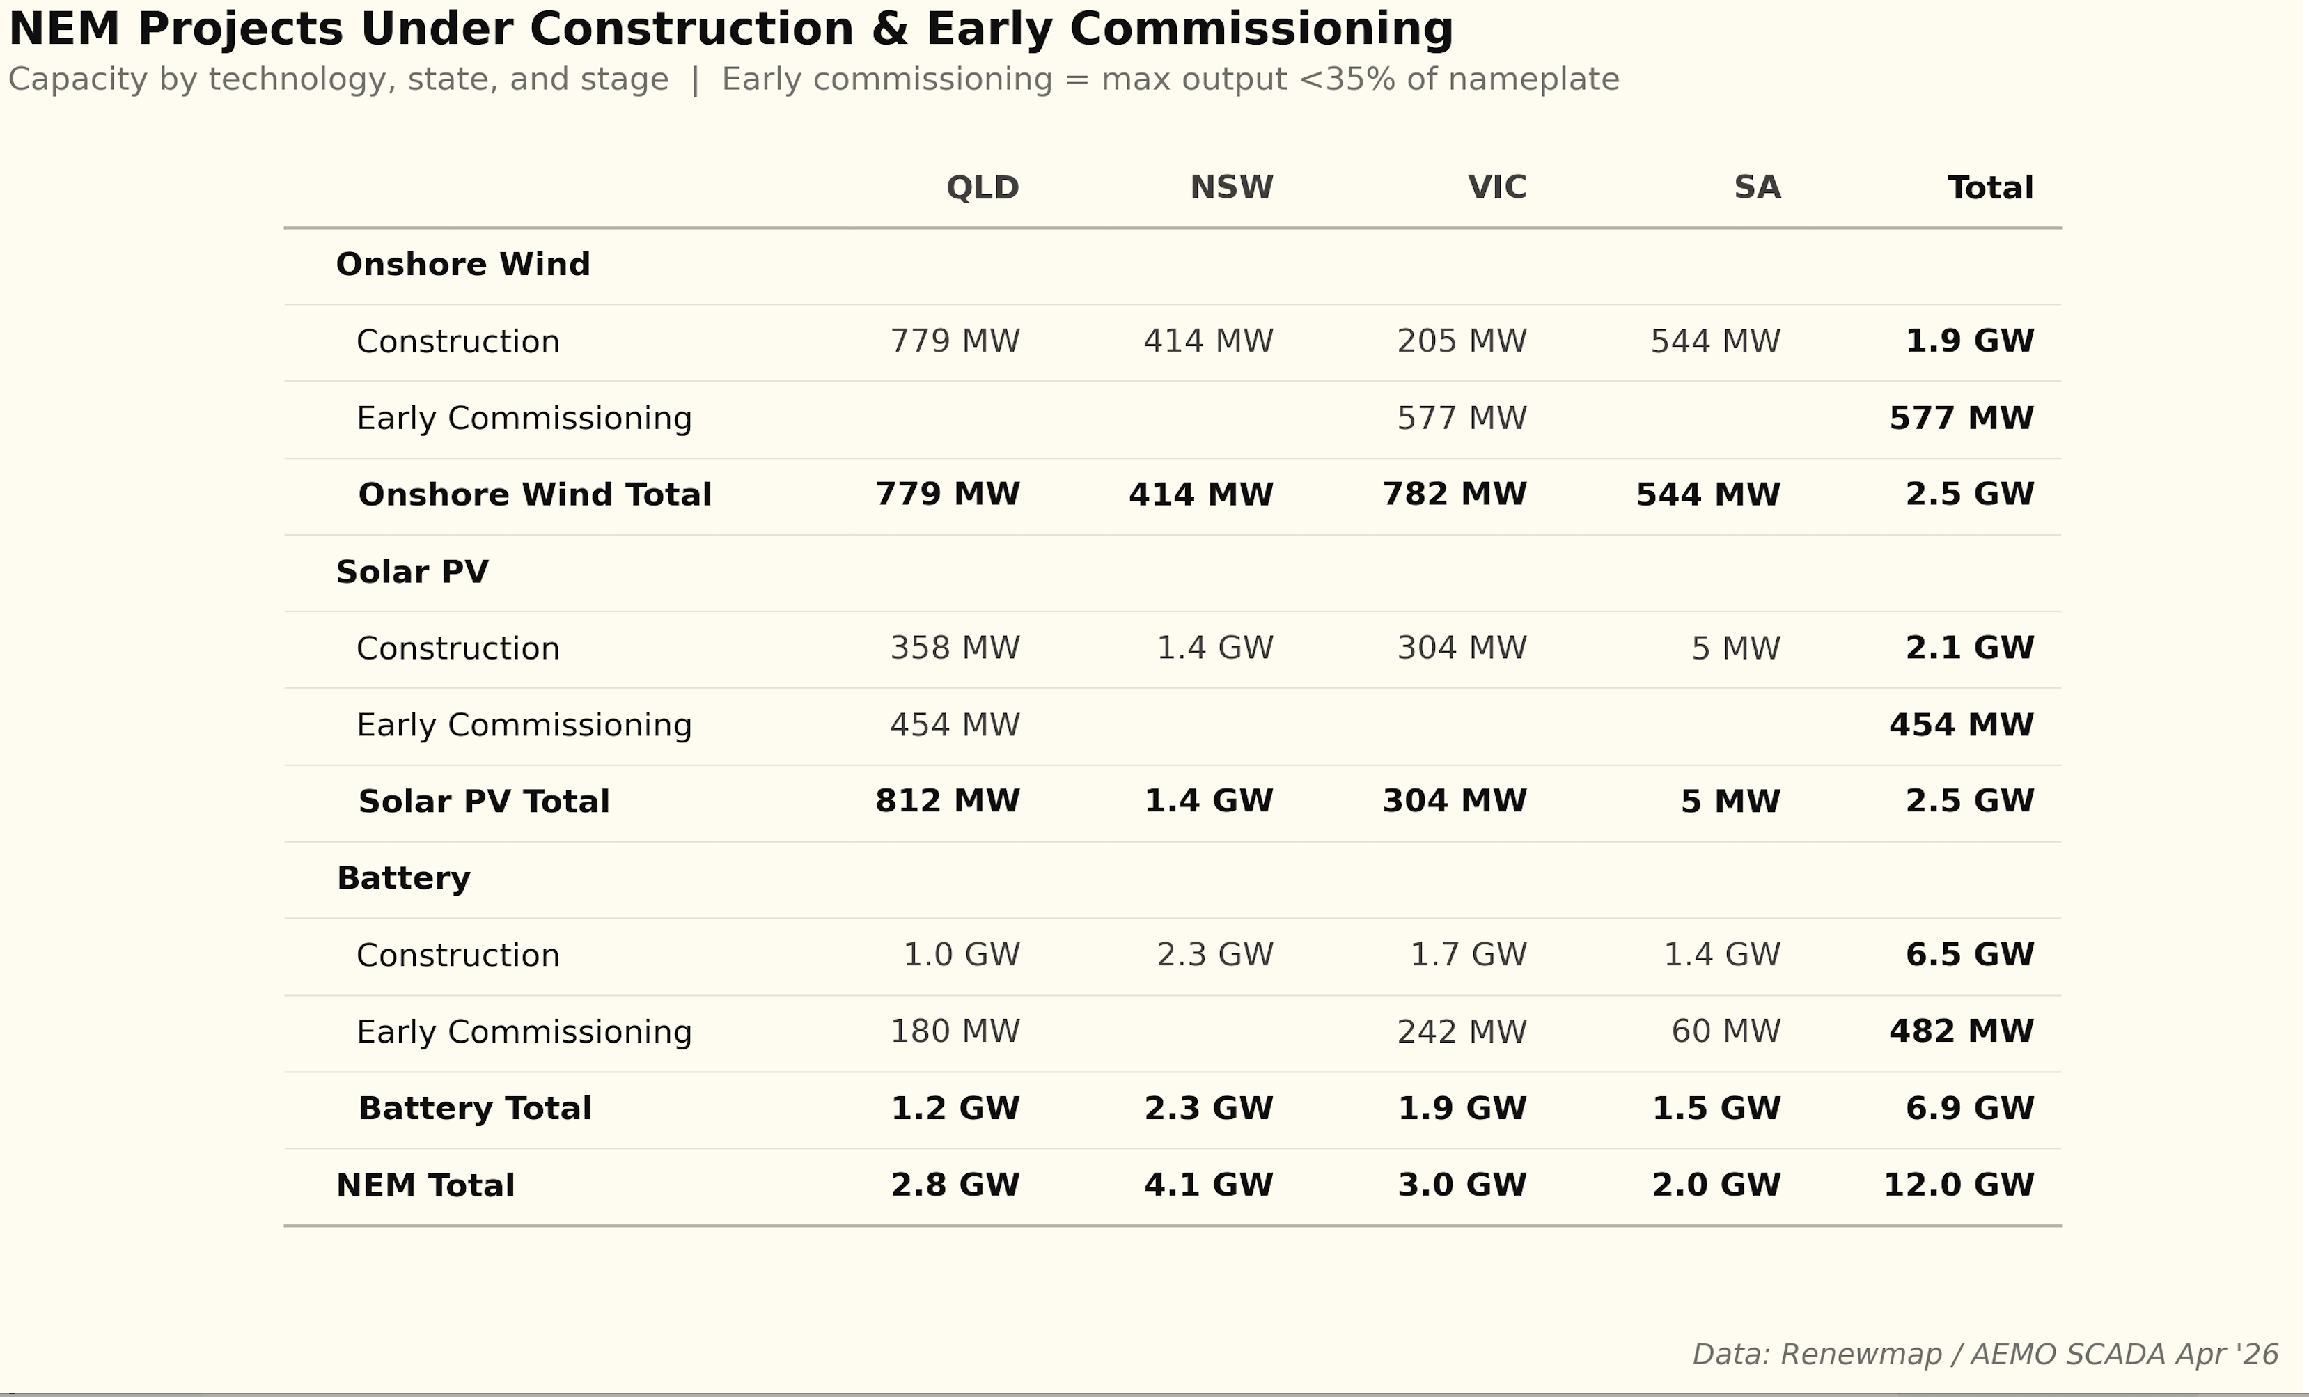Click the 6.5 GW battery construction total
The height and width of the screenshot is (1397, 2309).
point(1970,955)
